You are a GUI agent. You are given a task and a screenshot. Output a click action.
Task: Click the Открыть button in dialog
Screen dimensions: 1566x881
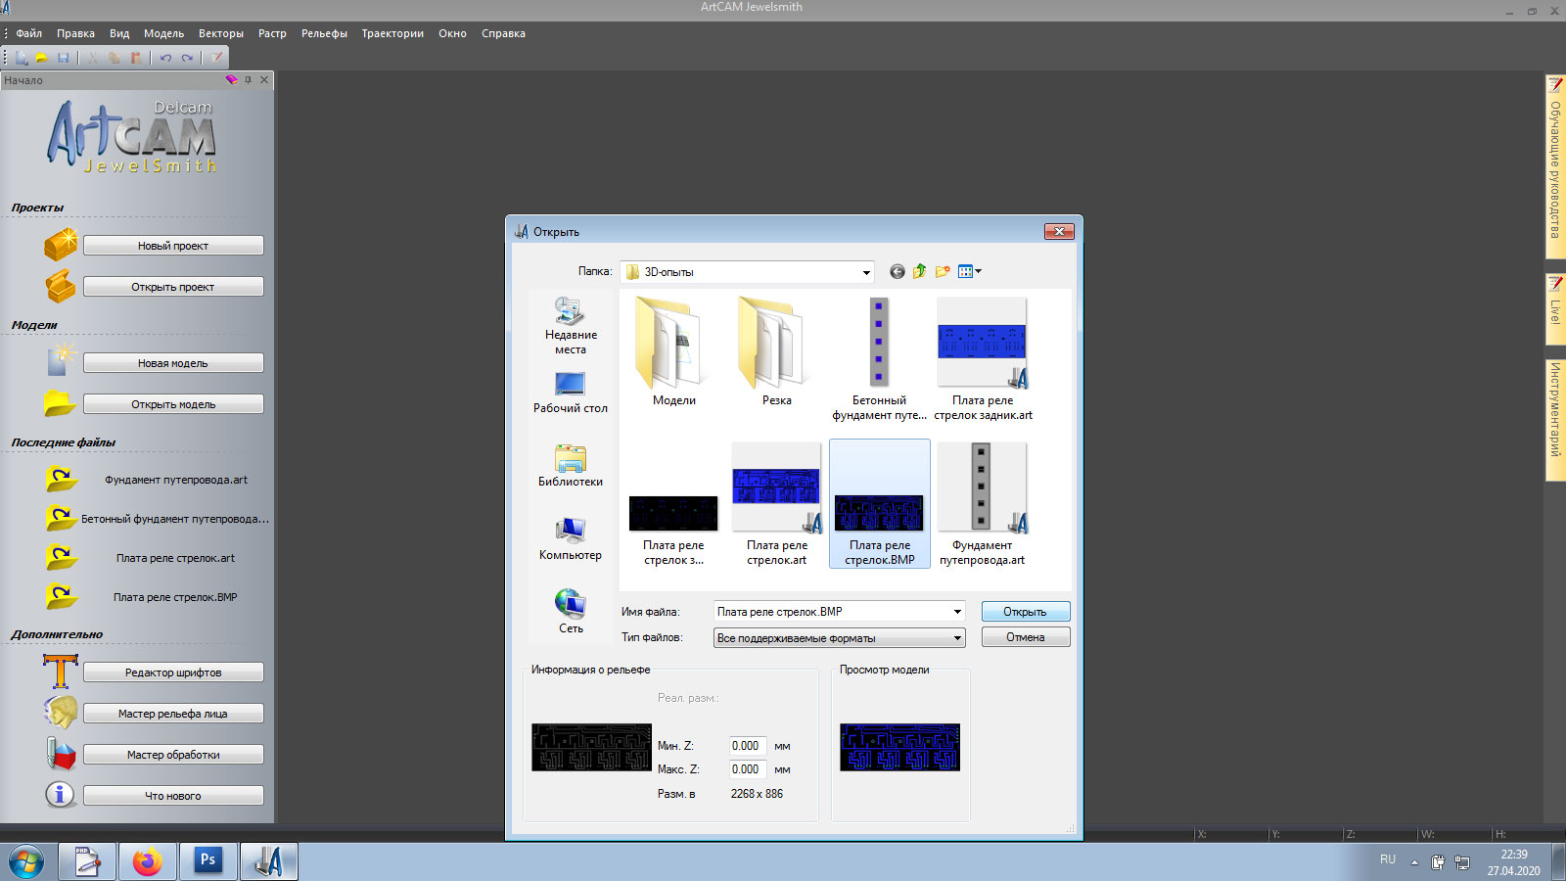point(1025,612)
